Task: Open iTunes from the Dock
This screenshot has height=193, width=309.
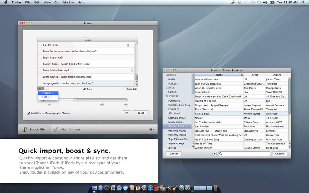Action: pyautogui.click(x=150, y=188)
